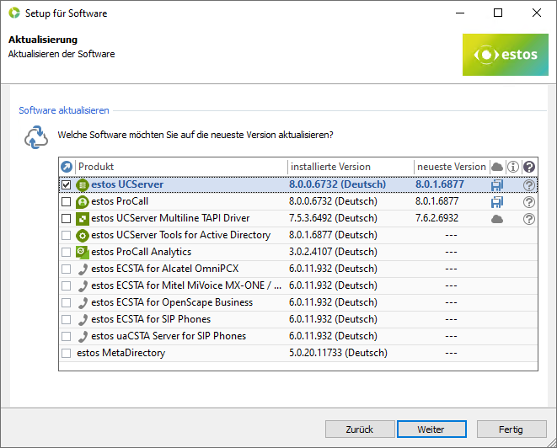Click the question mark column header icon
This screenshot has width=557, height=448.
pyautogui.click(x=529, y=167)
